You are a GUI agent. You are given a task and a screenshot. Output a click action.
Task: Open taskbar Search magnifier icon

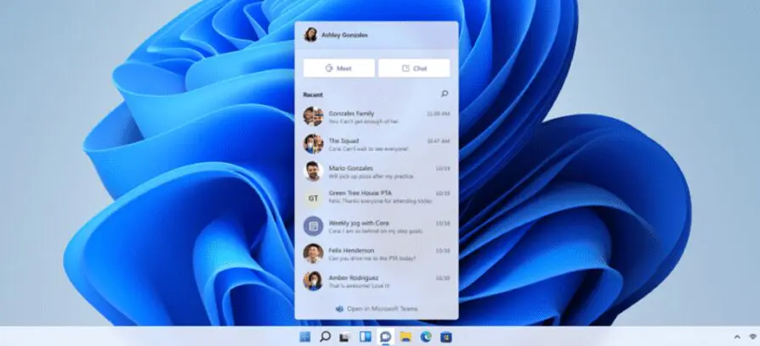pos(326,337)
